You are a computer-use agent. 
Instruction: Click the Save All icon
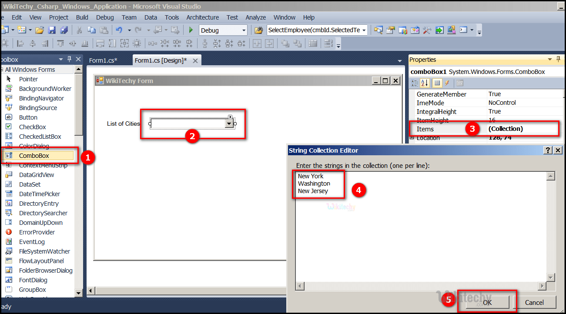pyautogui.click(x=64, y=30)
